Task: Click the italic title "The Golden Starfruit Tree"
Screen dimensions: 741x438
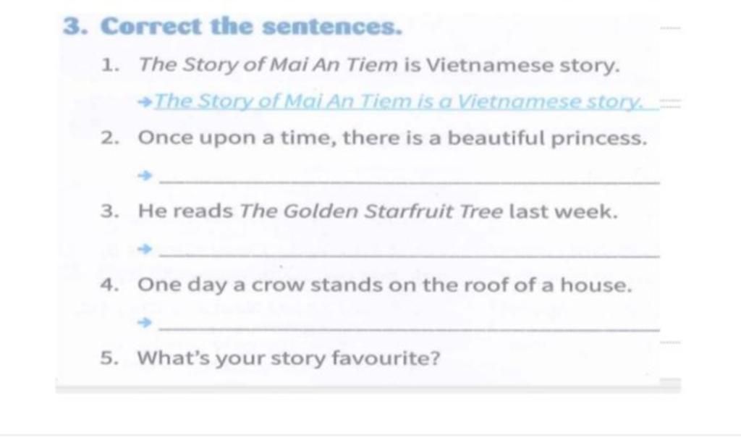Action: [372, 212]
